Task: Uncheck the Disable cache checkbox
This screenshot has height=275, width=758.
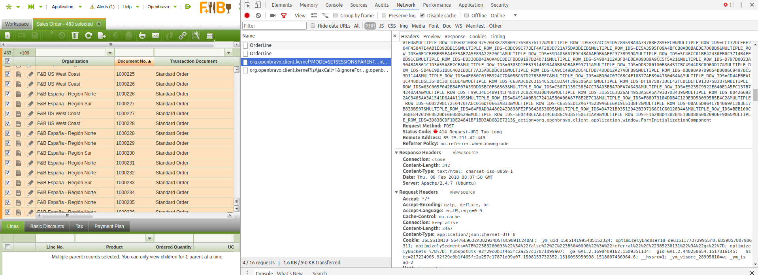Action: coord(422,15)
